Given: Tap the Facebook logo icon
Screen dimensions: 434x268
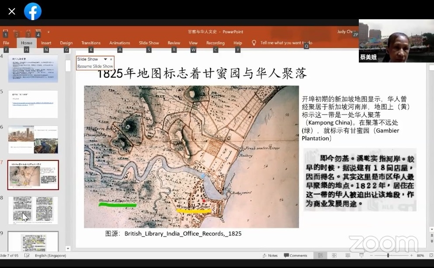Looking at the screenshot, I should pos(33,11).
